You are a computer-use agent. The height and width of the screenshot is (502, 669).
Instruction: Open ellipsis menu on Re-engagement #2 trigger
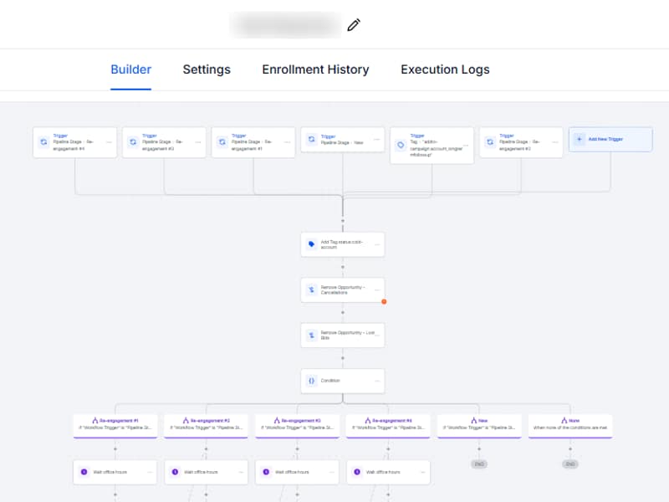pos(555,142)
